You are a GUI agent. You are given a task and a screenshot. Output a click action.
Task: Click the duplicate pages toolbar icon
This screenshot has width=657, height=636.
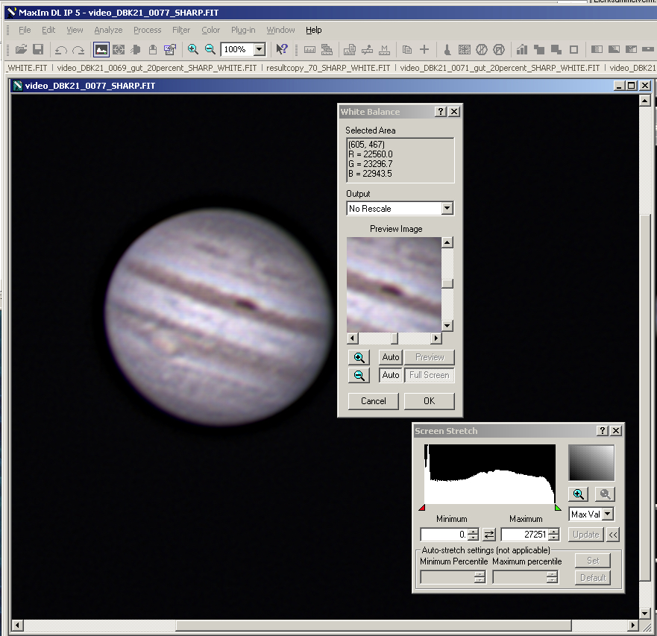point(407,49)
